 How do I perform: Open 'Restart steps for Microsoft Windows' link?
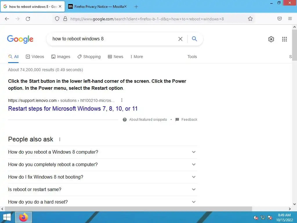73,109
